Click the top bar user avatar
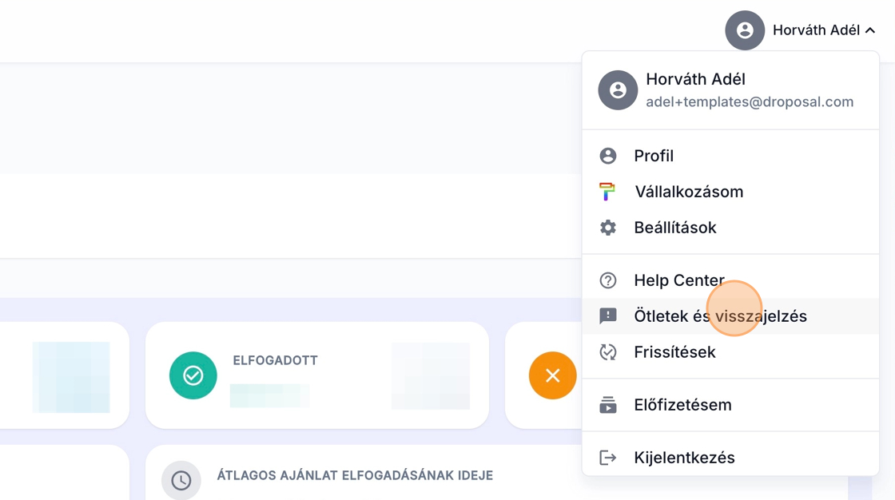The image size is (895, 500). (745, 30)
